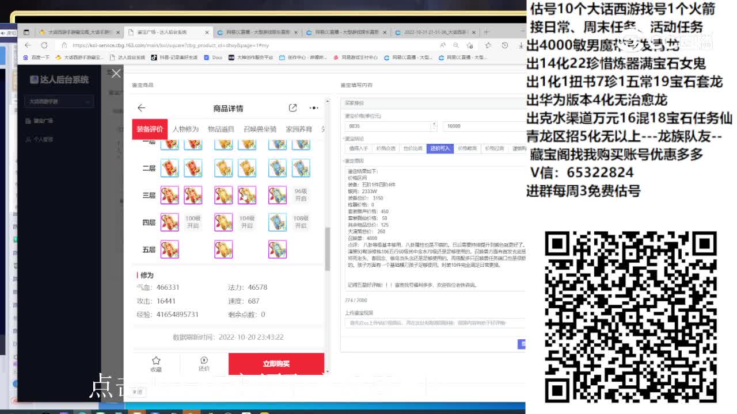Click the 100级 开启 locked slot
The image size is (737, 414).
pos(193,222)
